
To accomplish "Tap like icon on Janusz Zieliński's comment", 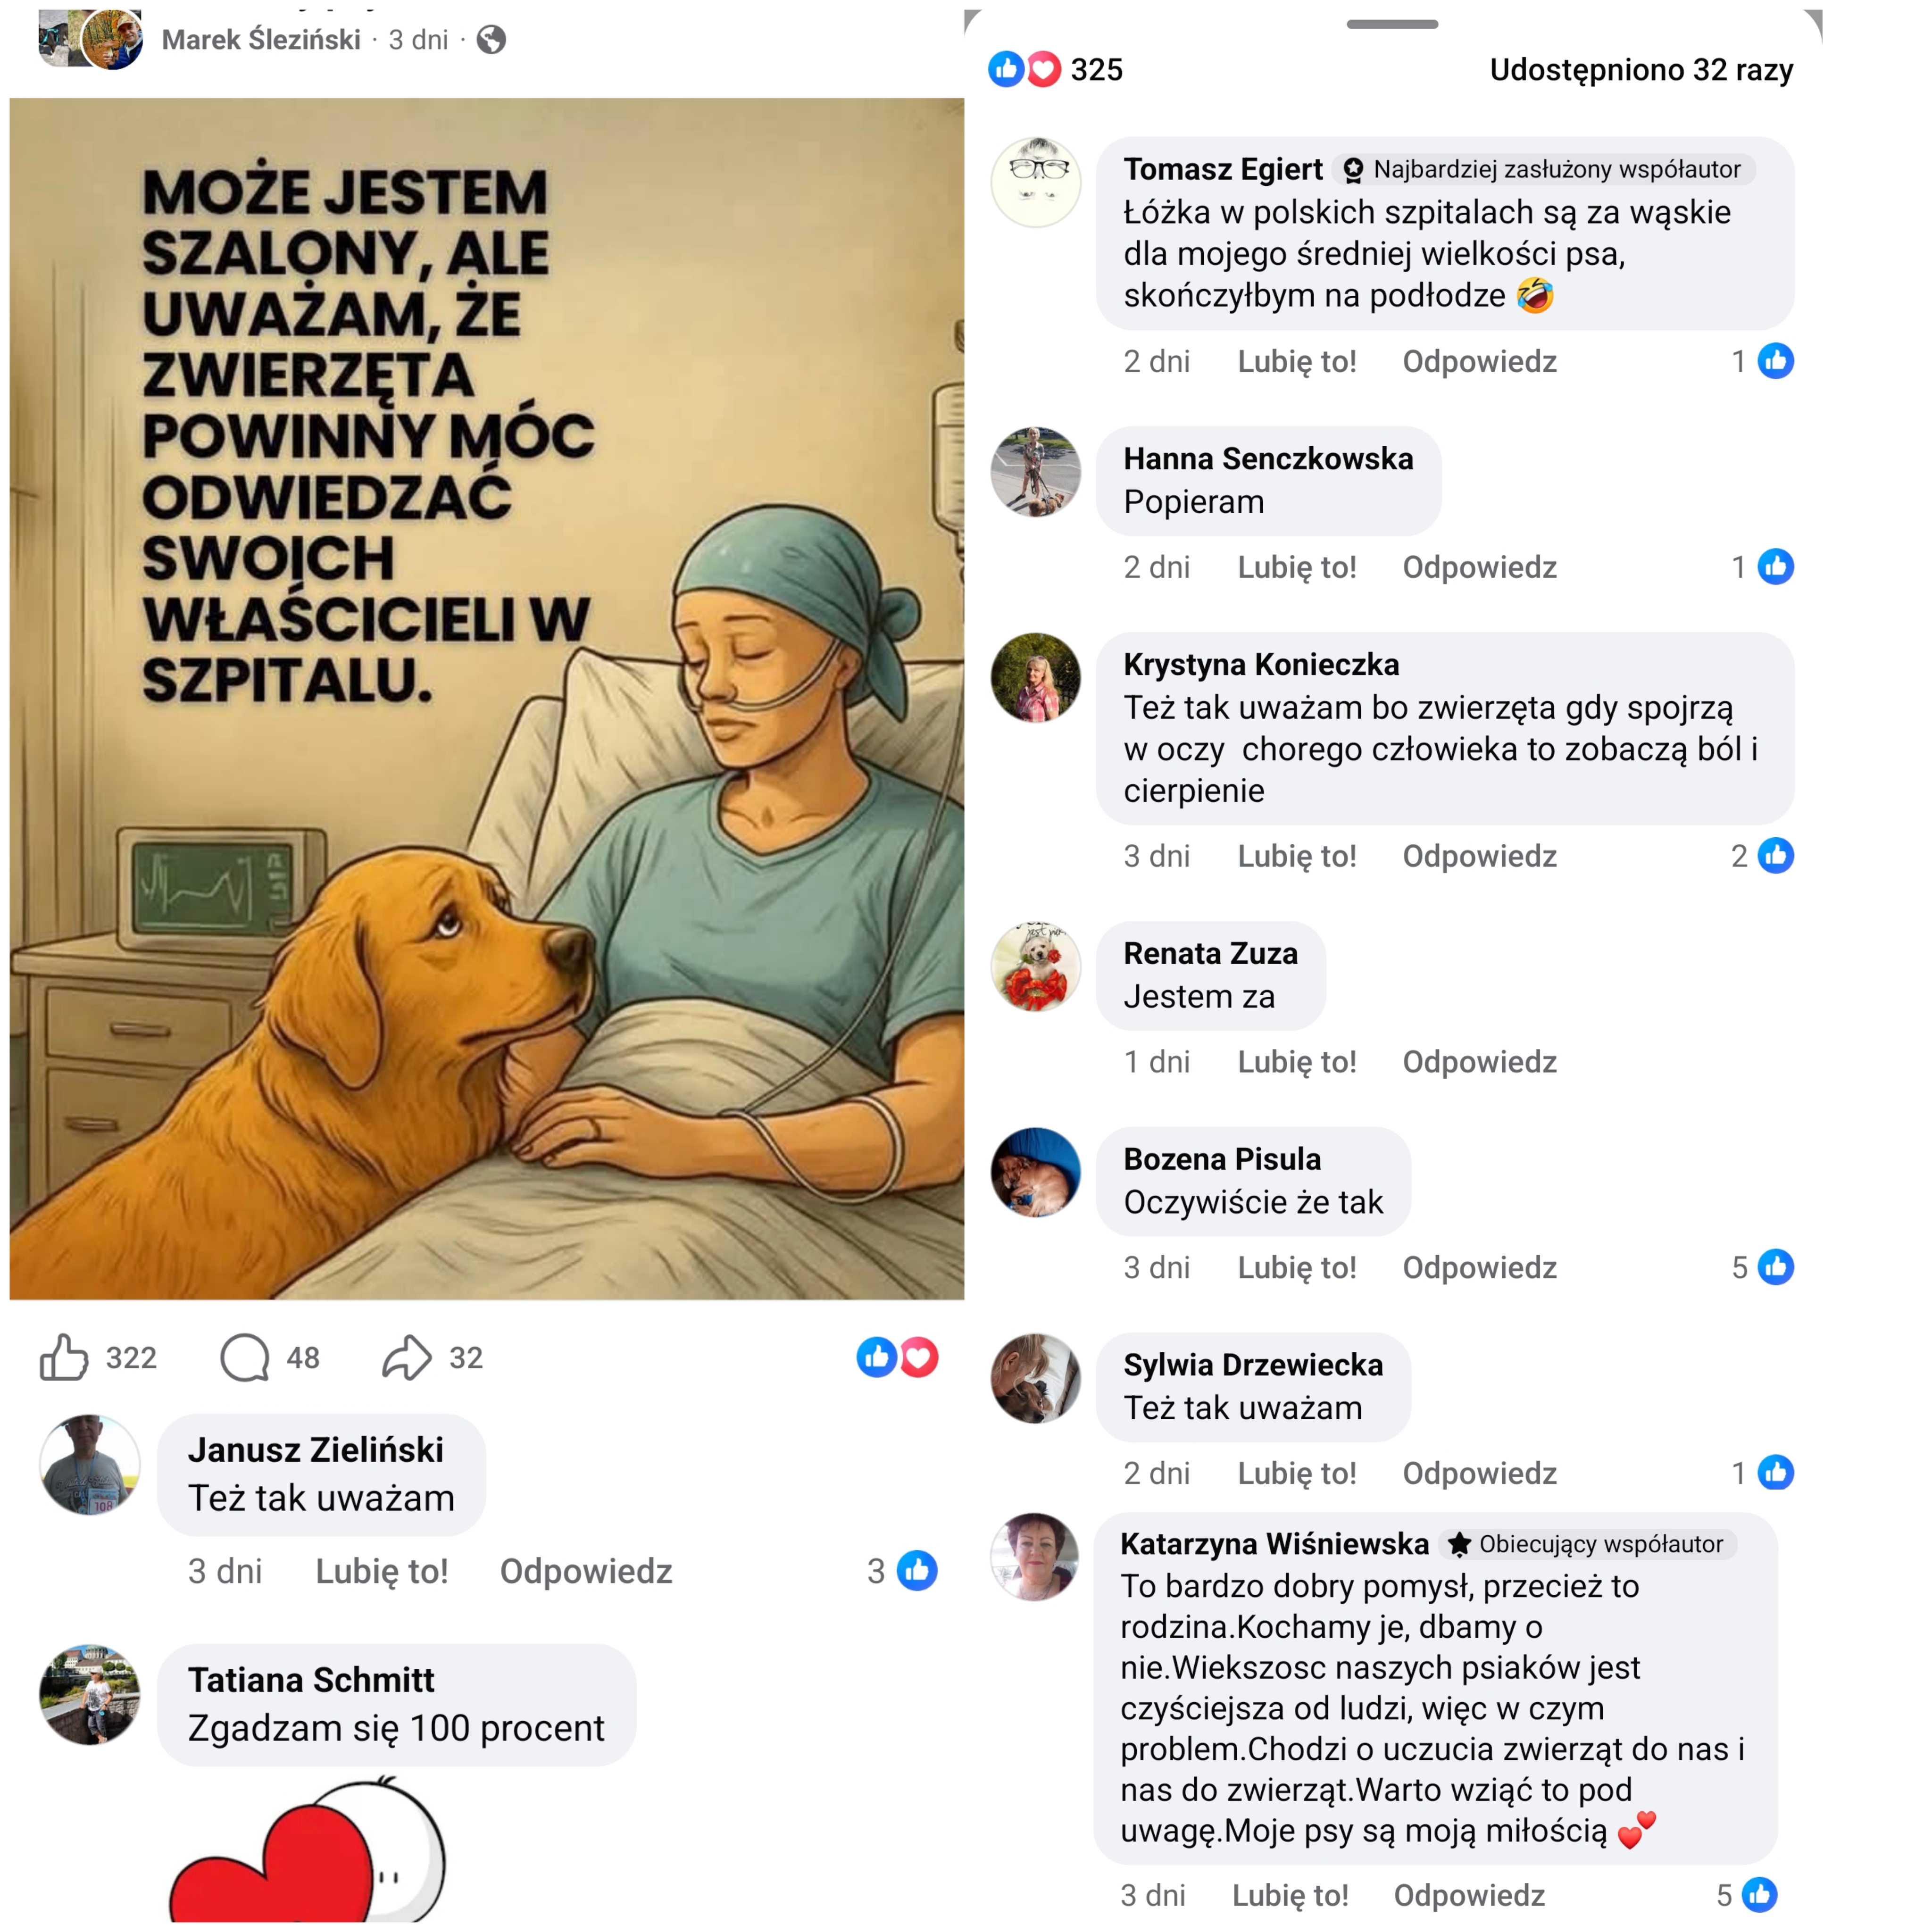I will coord(917,1571).
